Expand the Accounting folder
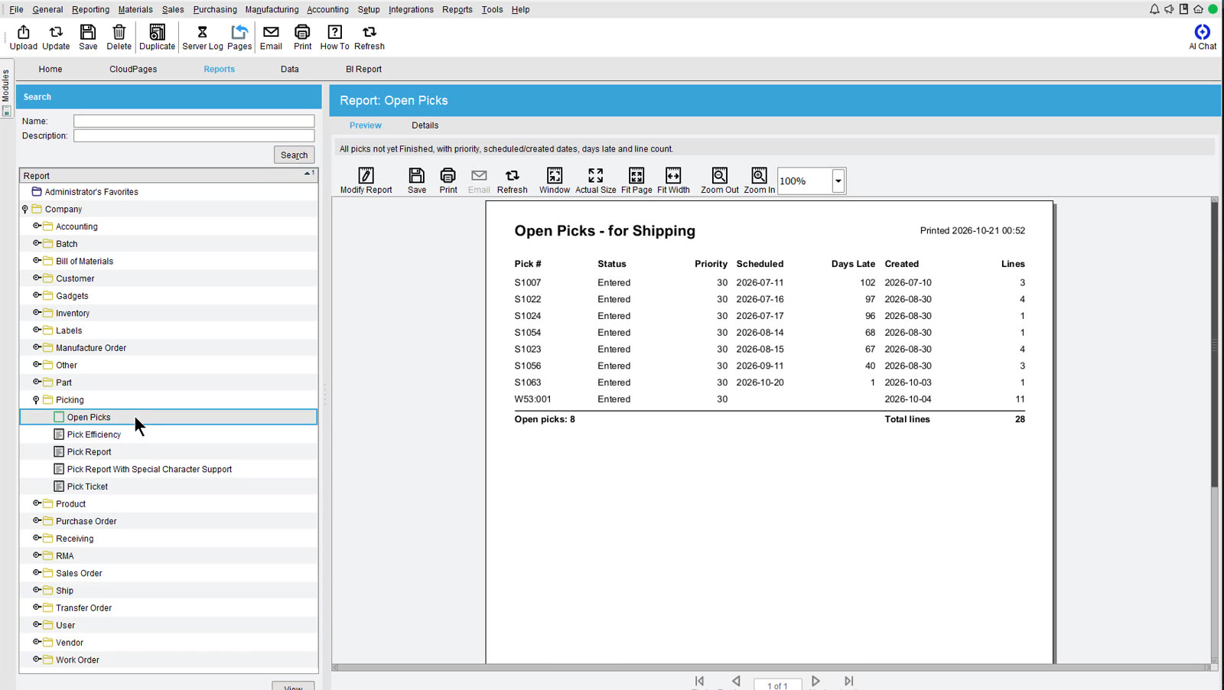The image size is (1224, 690). pyautogui.click(x=37, y=226)
